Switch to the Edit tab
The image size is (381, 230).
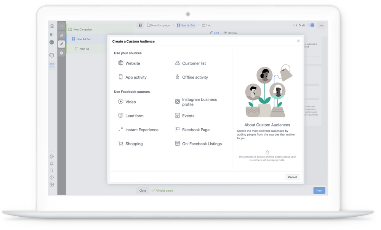(x=214, y=33)
